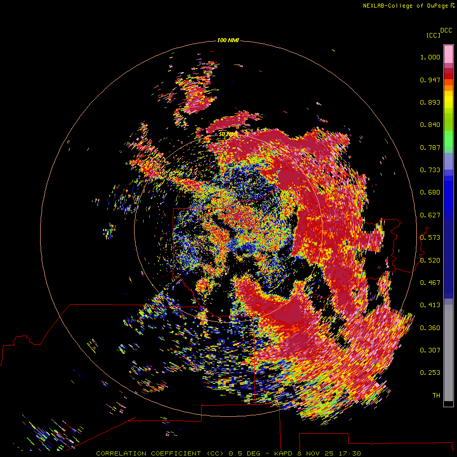Click the 0.360 scale value
Viewport: 457px width, 457px height.
(x=430, y=328)
